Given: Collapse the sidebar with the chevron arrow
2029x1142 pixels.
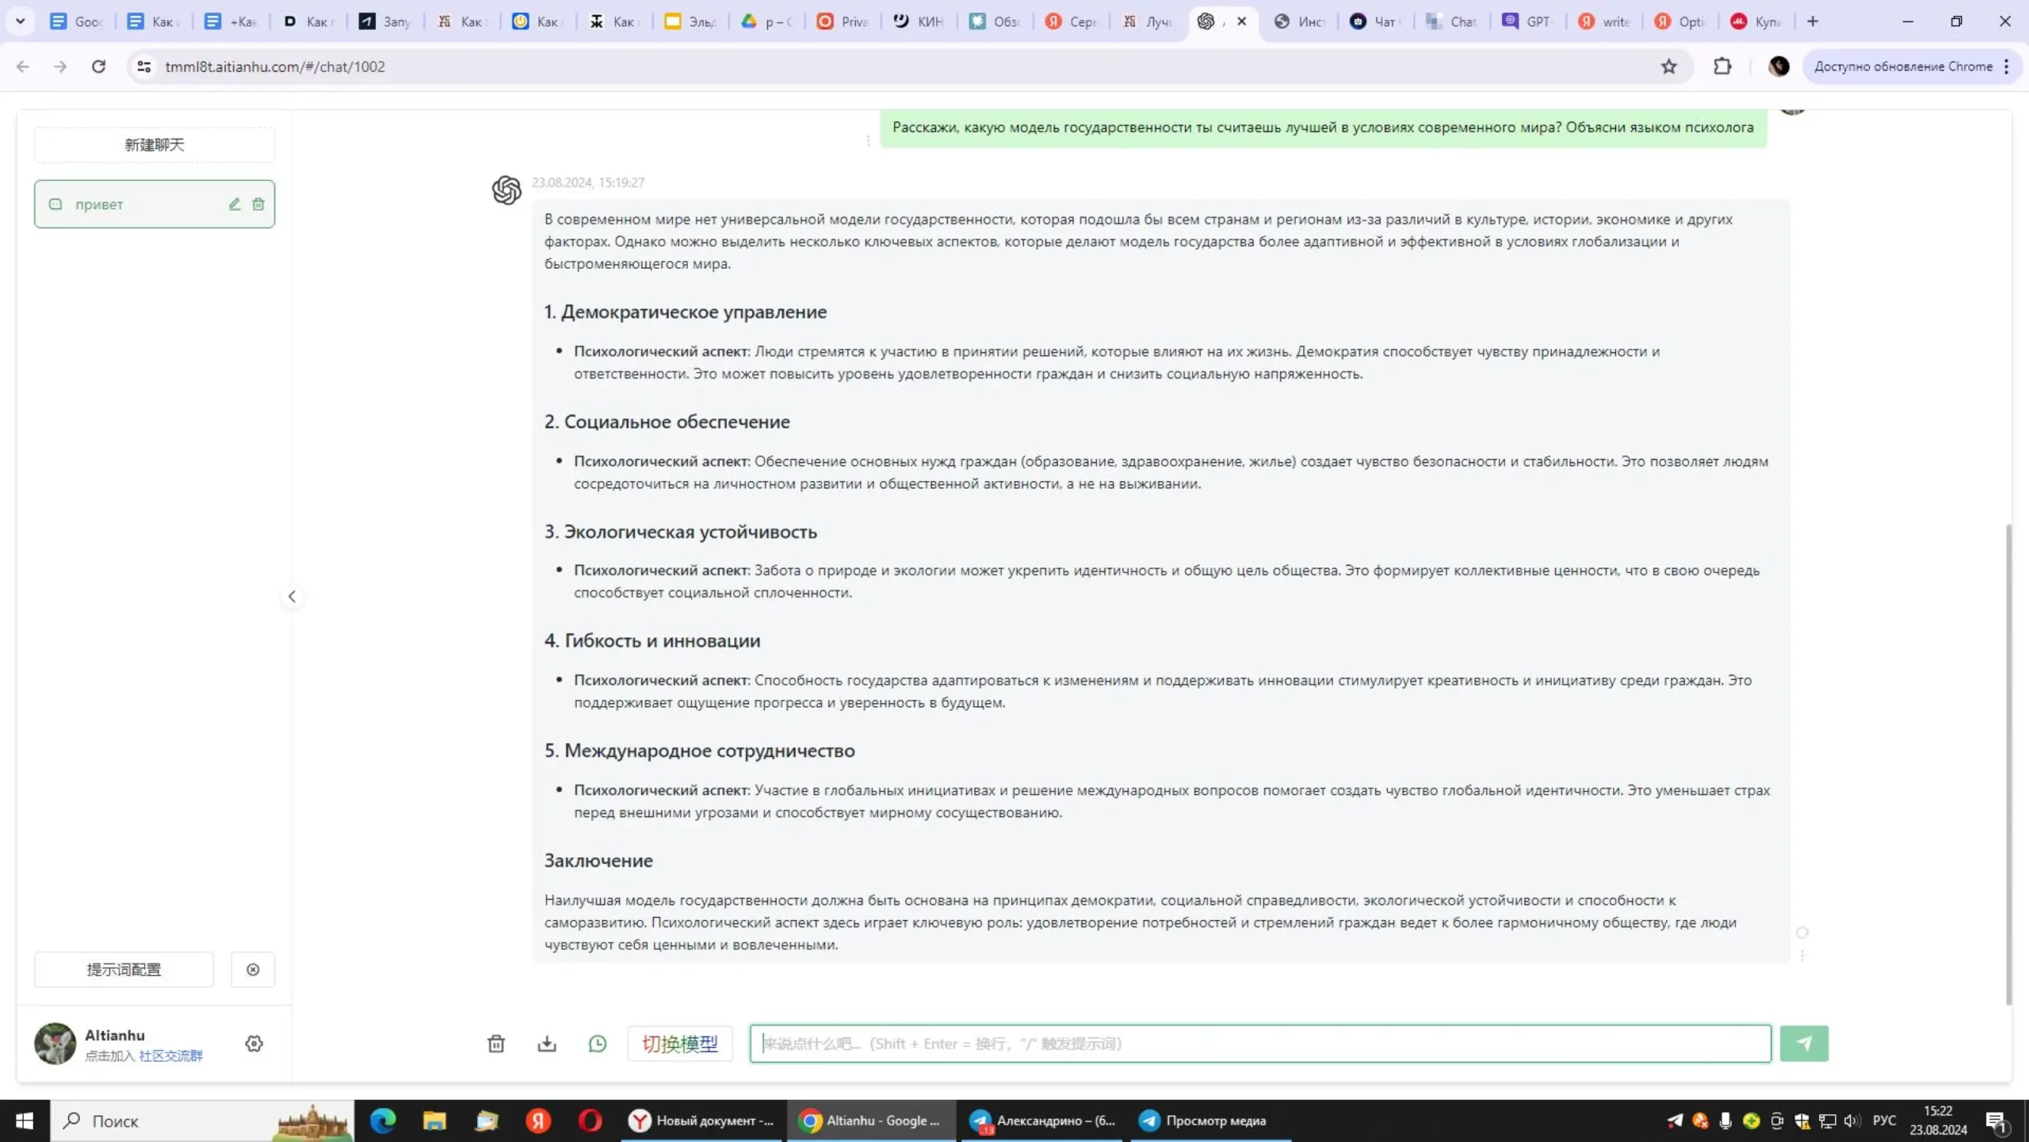Looking at the screenshot, I should [292, 597].
